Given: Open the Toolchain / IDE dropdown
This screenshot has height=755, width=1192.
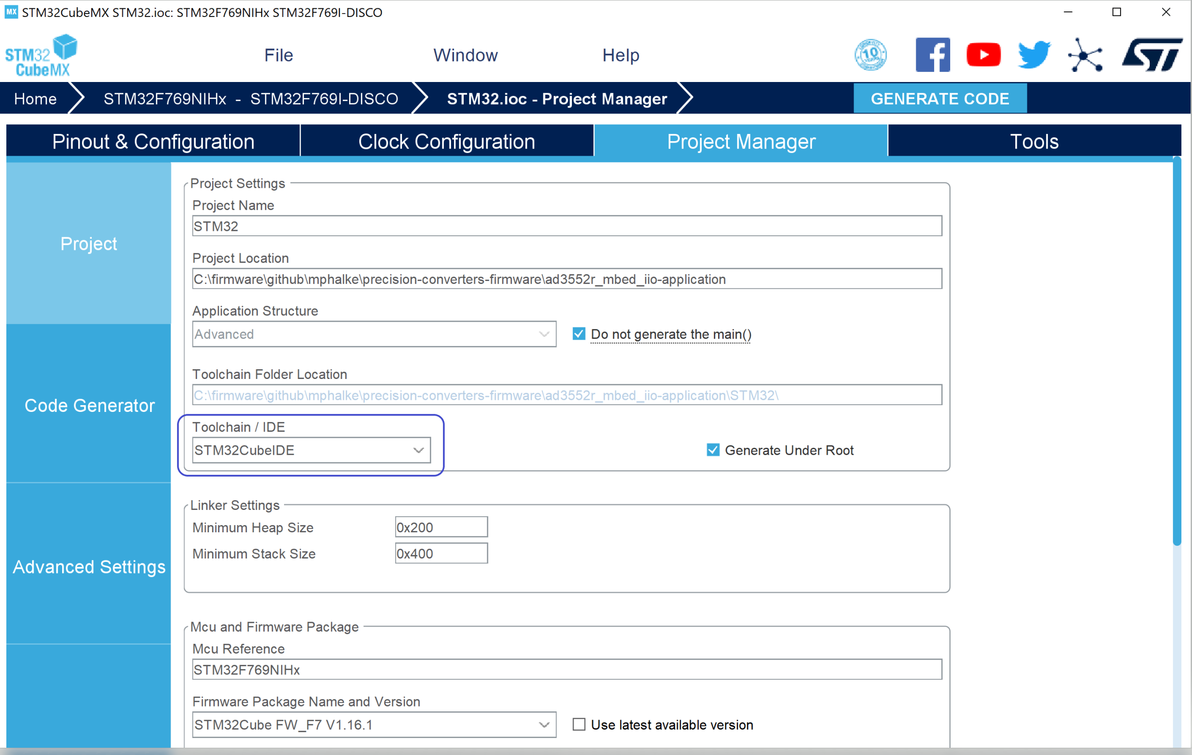Looking at the screenshot, I should 311,450.
